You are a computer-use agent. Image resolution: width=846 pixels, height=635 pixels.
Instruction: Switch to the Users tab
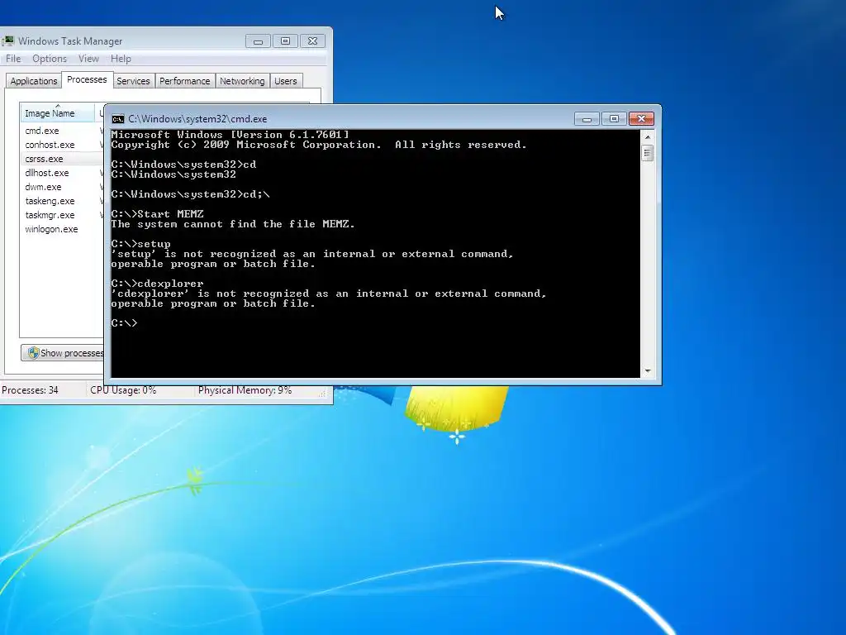point(285,81)
